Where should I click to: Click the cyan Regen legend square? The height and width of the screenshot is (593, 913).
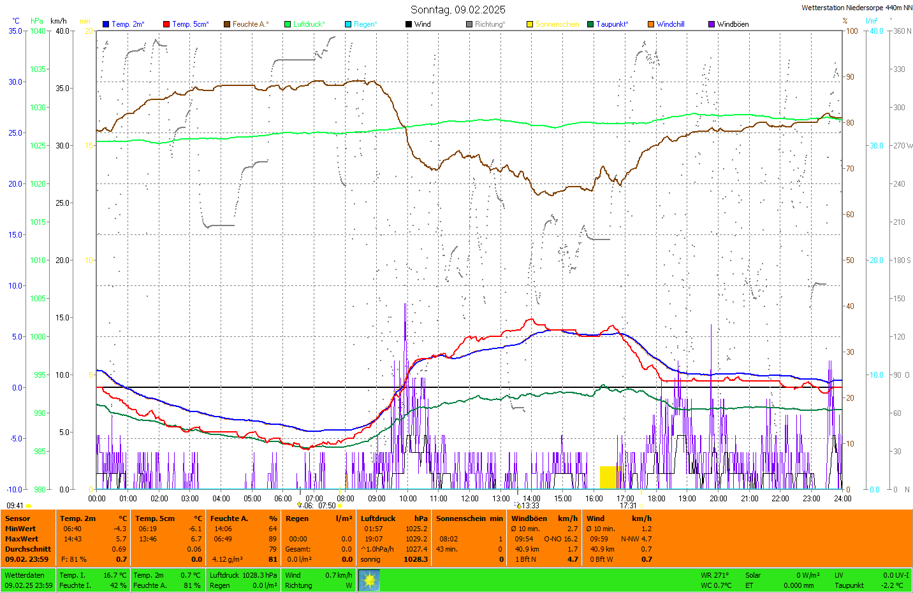coord(348,24)
